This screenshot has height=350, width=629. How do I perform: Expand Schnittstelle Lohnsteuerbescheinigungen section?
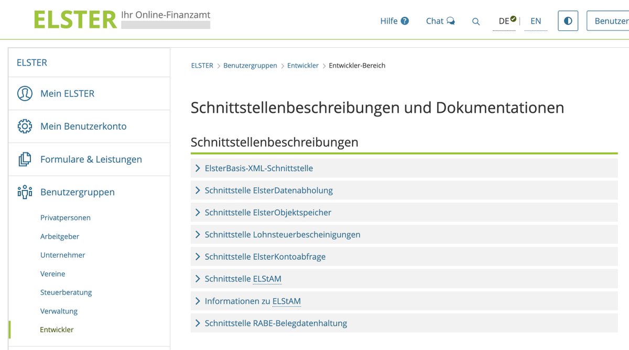point(404,235)
